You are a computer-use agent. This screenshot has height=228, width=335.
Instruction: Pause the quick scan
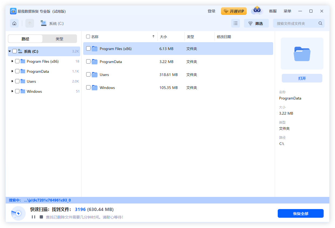[33, 217]
